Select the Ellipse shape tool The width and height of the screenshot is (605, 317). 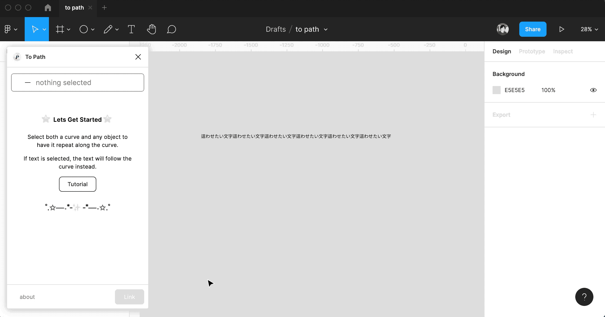(x=84, y=29)
